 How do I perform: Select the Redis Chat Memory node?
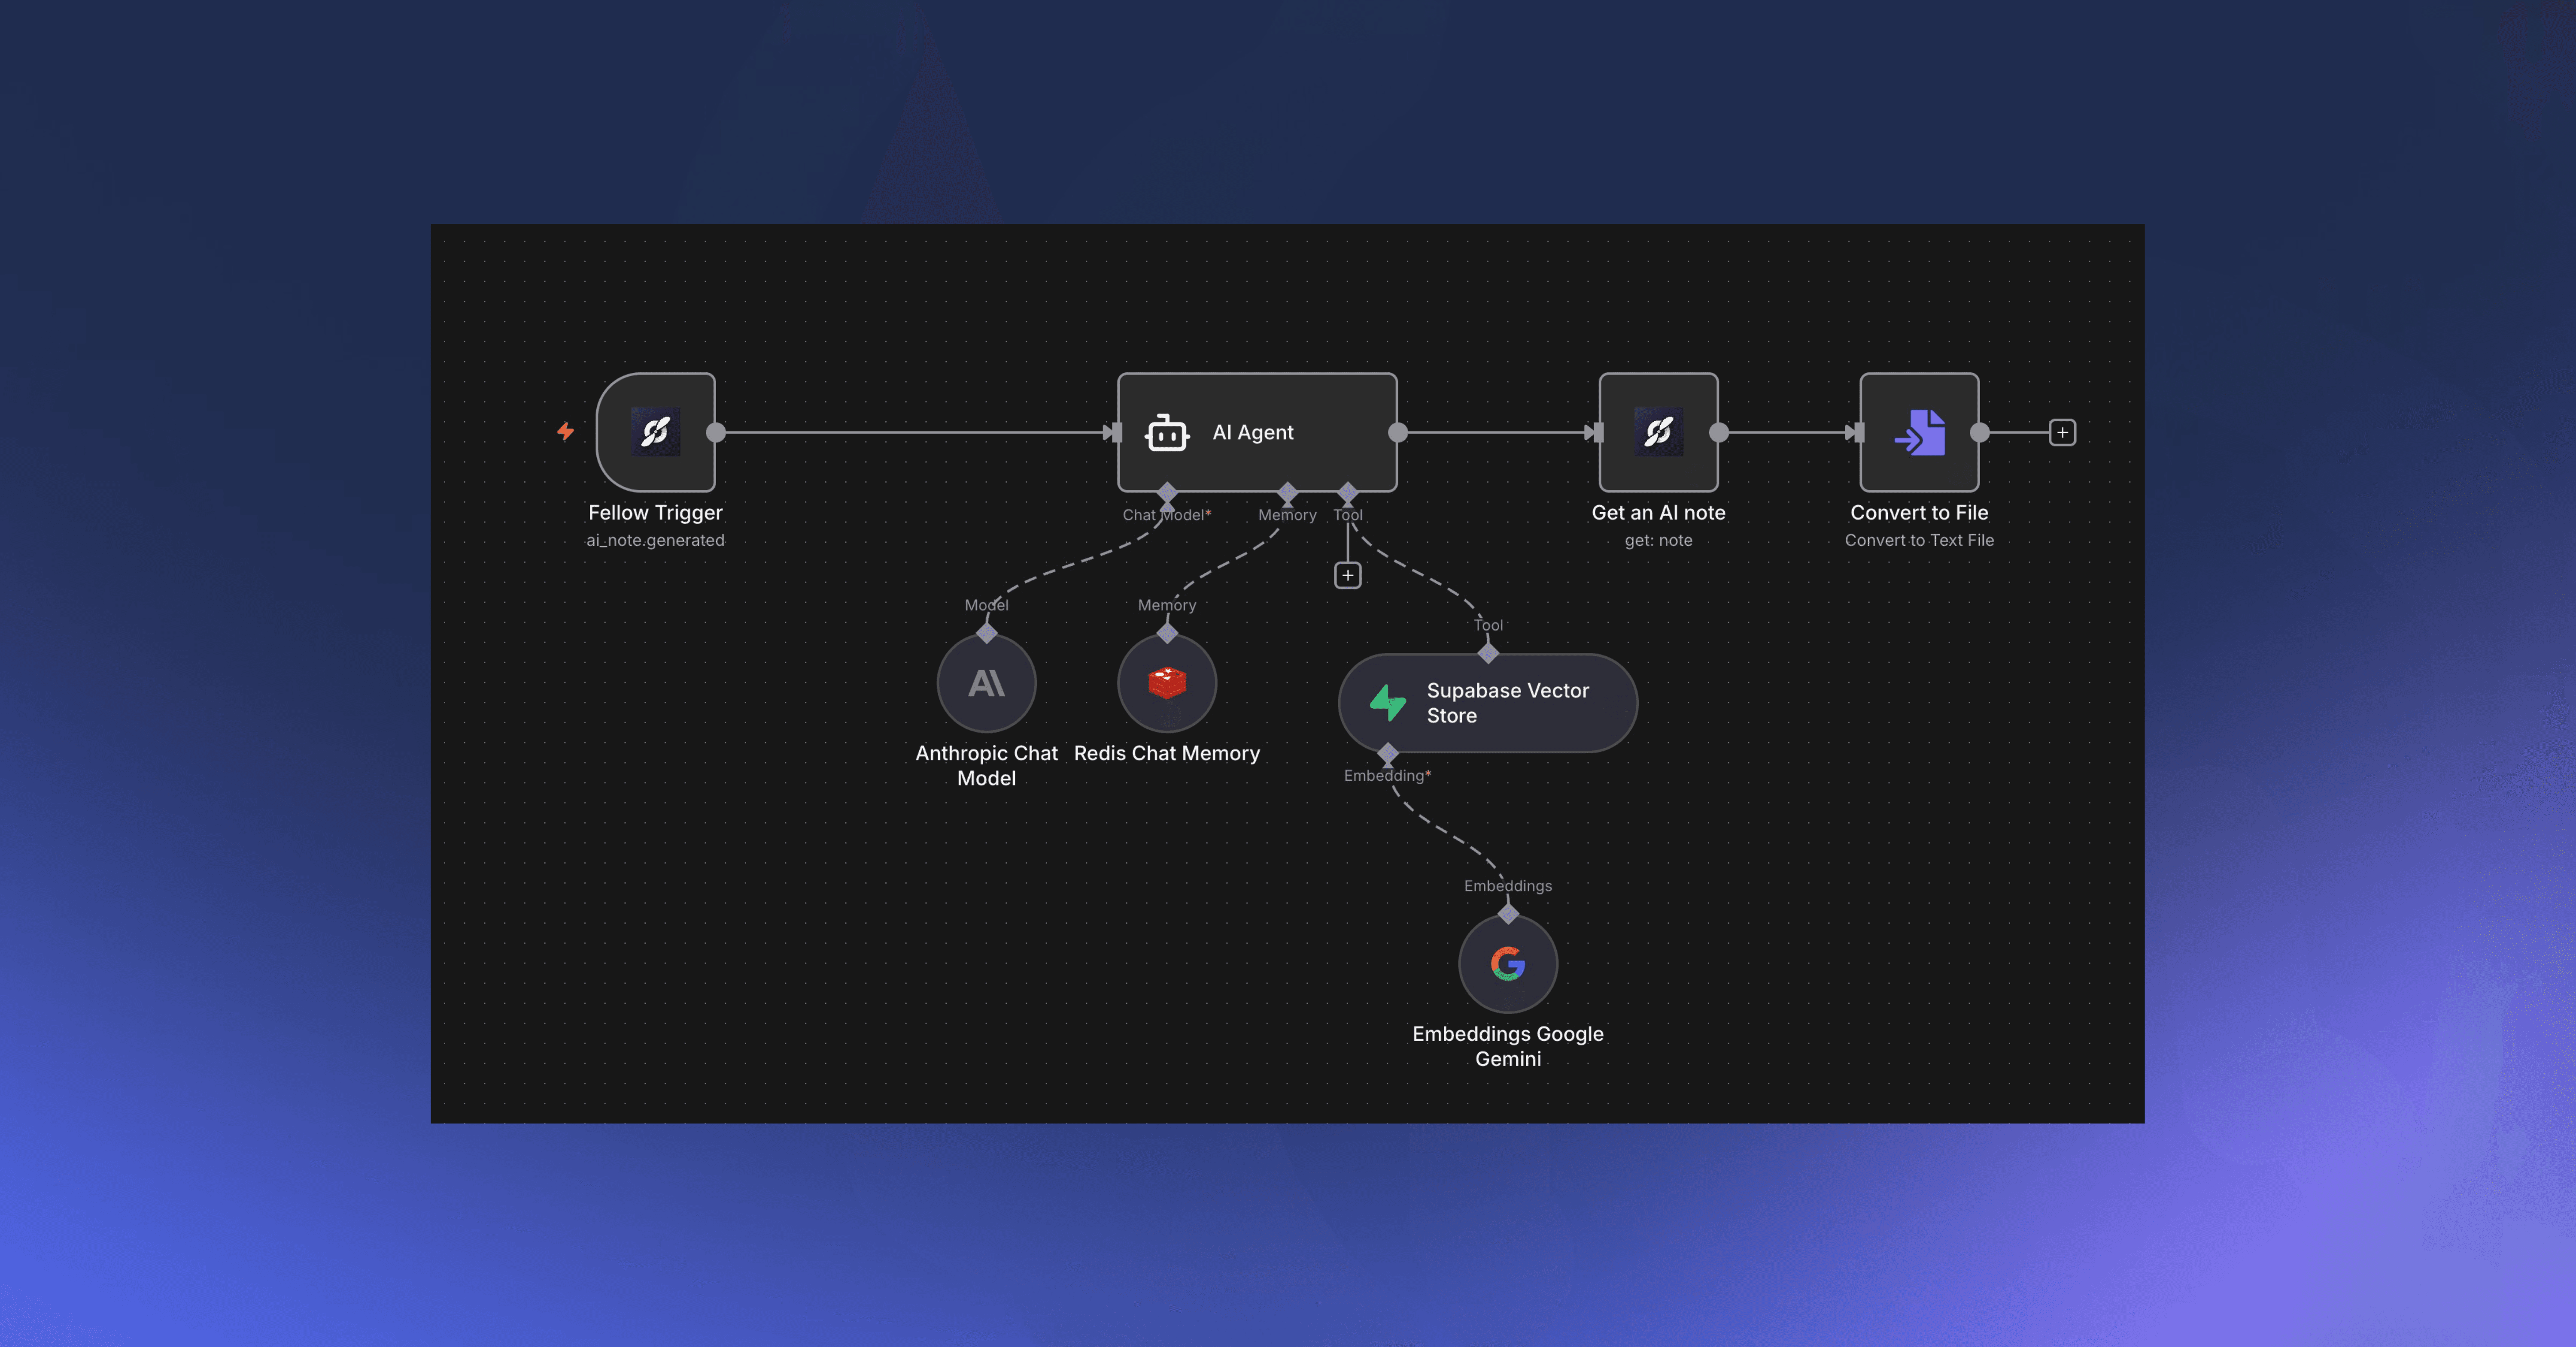click(x=1166, y=683)
